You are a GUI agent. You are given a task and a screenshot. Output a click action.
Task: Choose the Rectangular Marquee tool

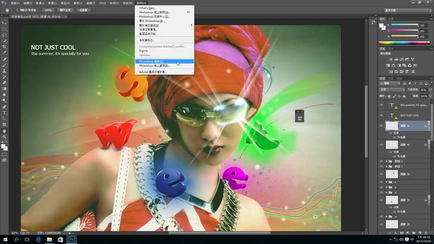coord(4,29)
